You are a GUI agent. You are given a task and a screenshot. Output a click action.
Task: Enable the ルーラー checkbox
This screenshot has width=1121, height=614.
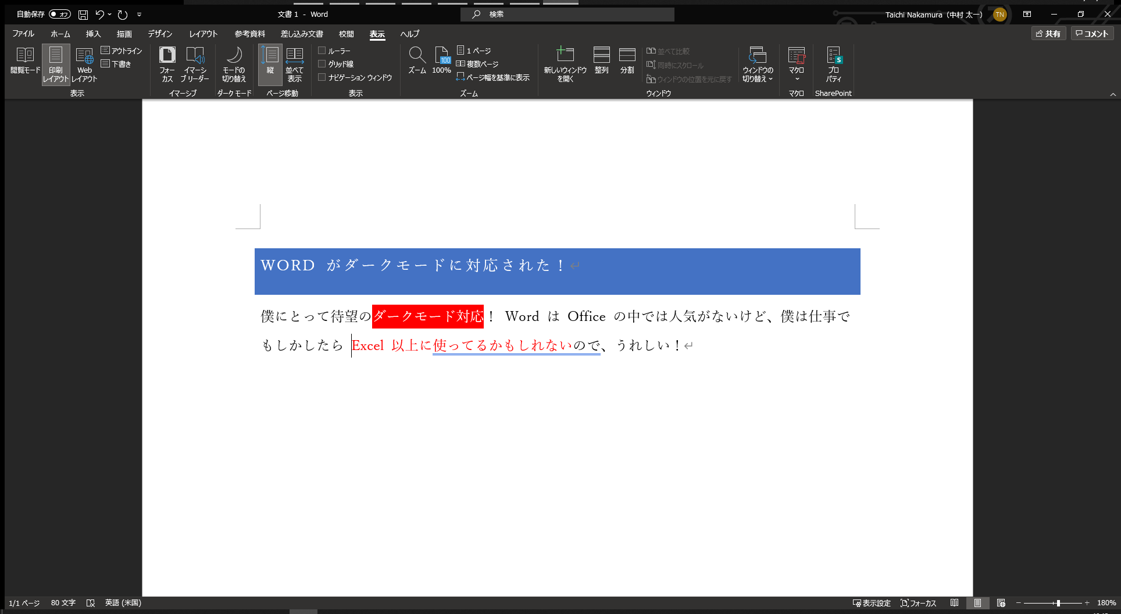(x=322, y=51)
